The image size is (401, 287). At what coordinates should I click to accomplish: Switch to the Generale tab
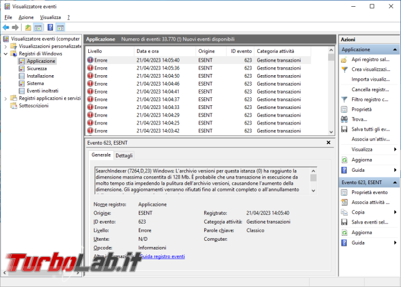101,155
